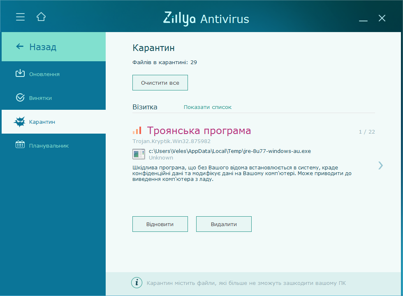This screenshot has height=296, width=403.
Task: Select the Оновлення sidebar icon
Action: 19,74
